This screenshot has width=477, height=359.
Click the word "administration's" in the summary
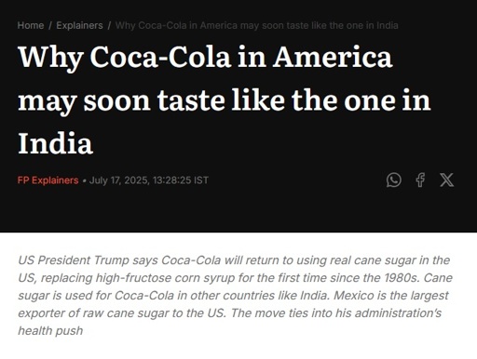coord(398,312)
